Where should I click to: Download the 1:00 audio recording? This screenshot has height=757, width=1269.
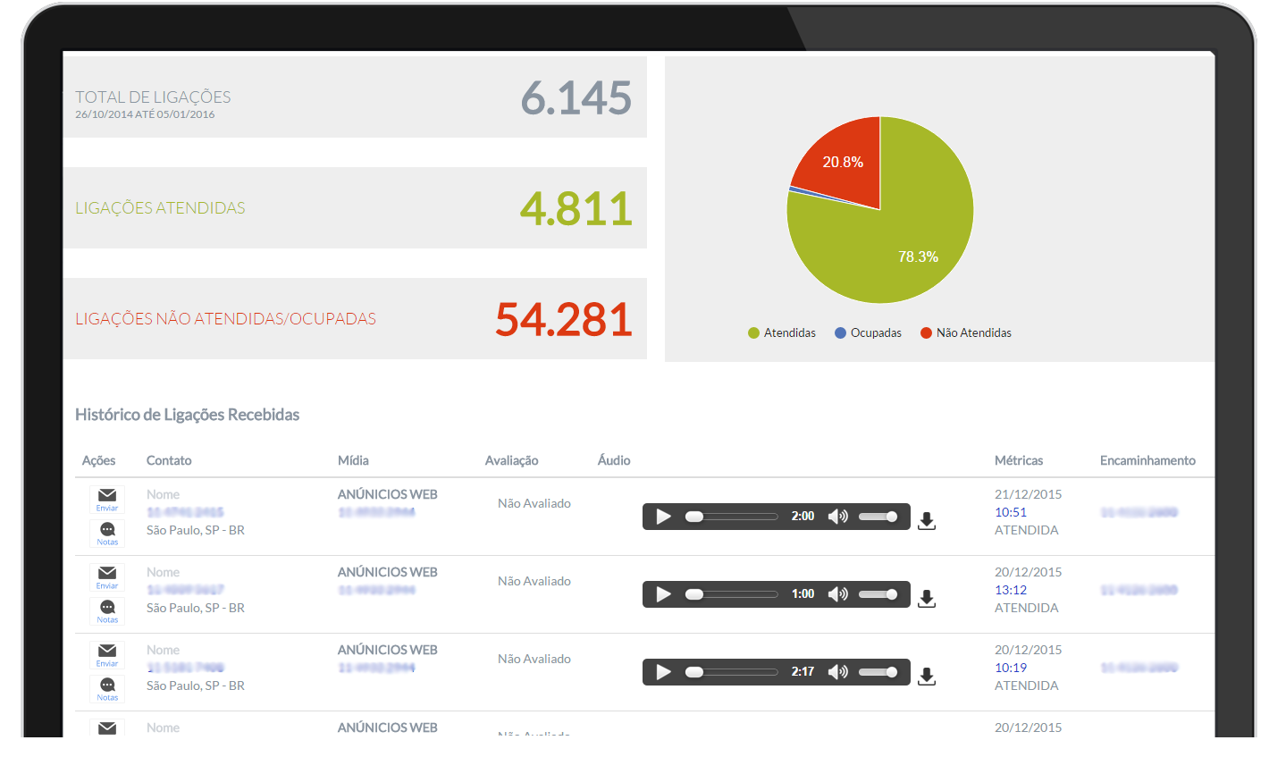(927, 599)
